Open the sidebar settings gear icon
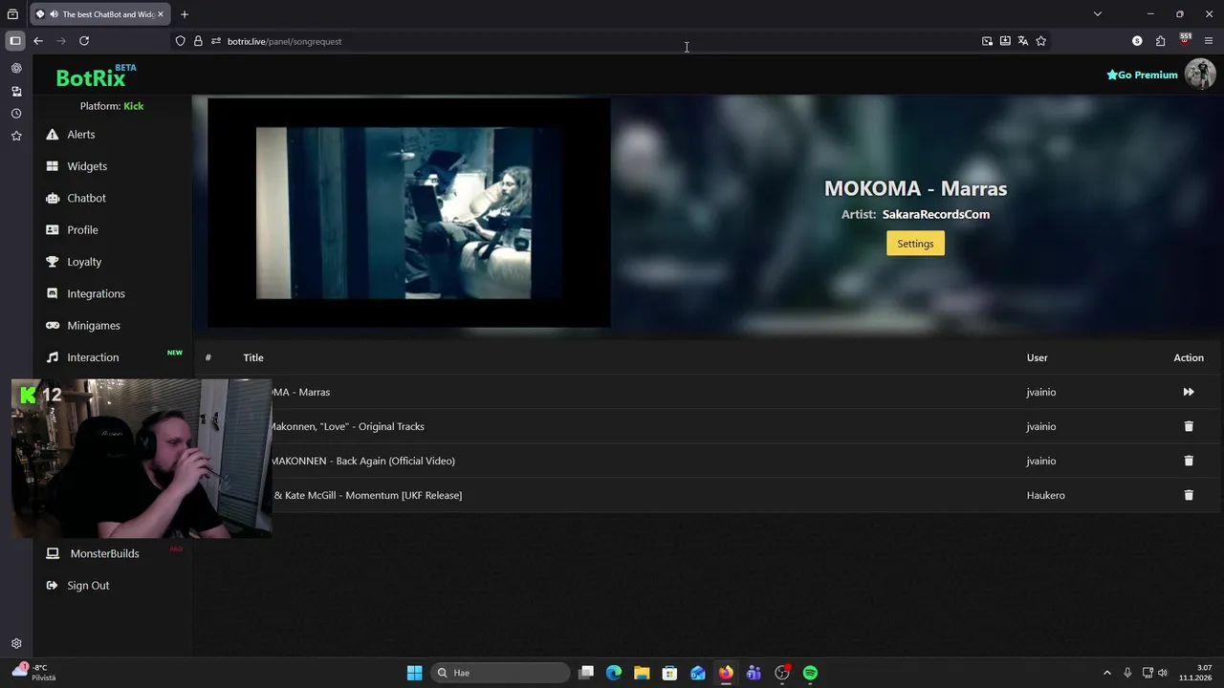This screenshot has width=1224, height=688. (16, 644)
